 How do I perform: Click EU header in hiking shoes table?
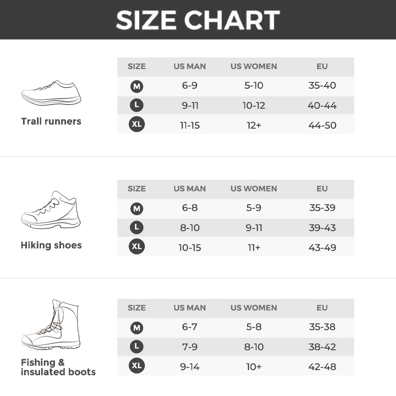pos(322,189)
